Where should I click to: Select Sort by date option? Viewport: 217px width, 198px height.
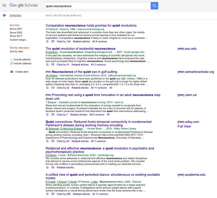coord(16,51)
